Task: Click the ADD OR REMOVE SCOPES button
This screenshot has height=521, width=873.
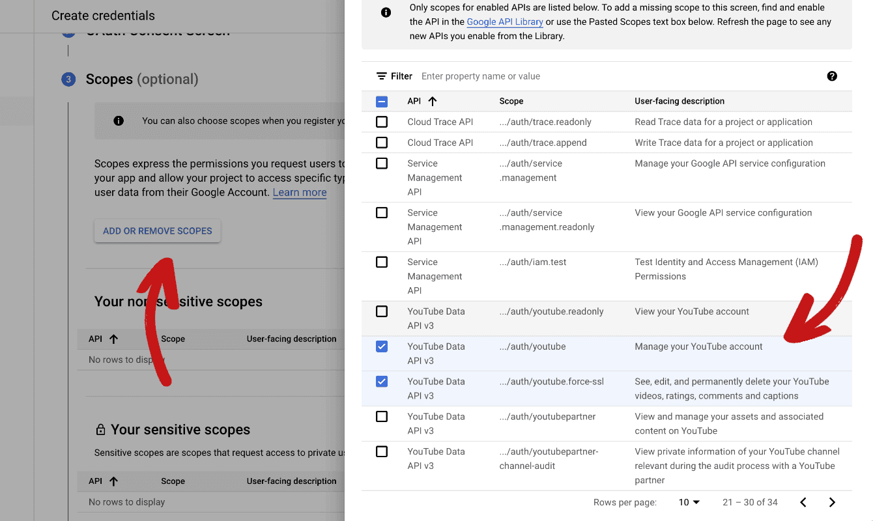Action: point(158,231)
